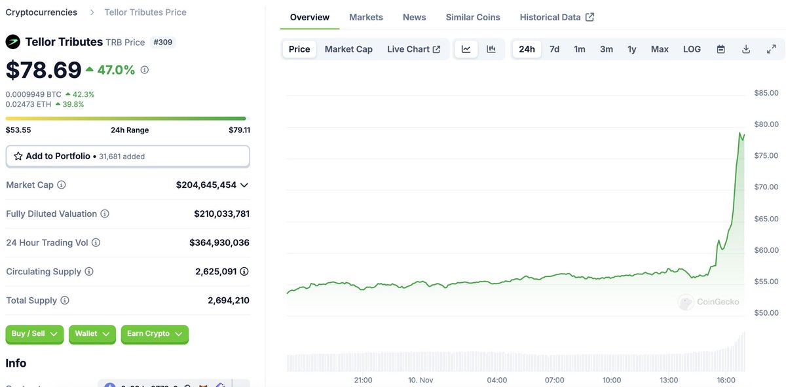The height and width of the screenshot is (387, 786).
Task: Switch chart to Market Cap view
Action: pyautogui.click(x=348, y=49)
